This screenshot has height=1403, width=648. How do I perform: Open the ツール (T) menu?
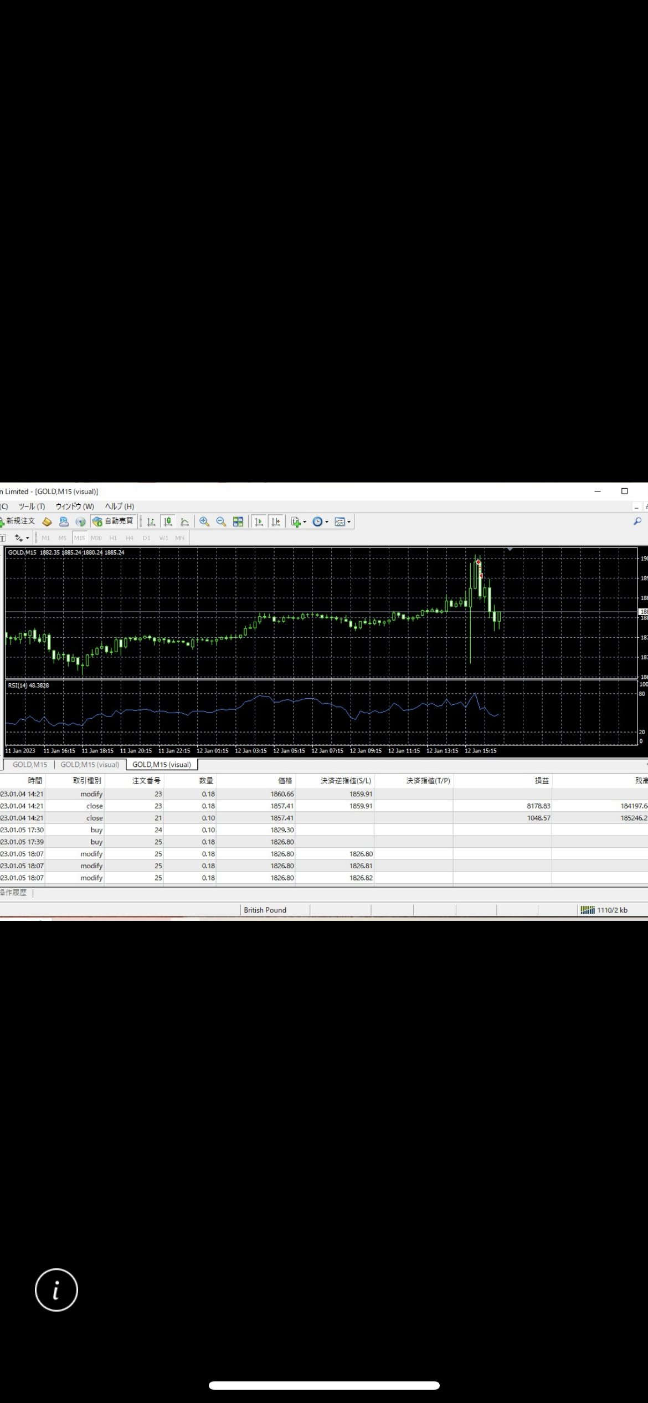32,506
